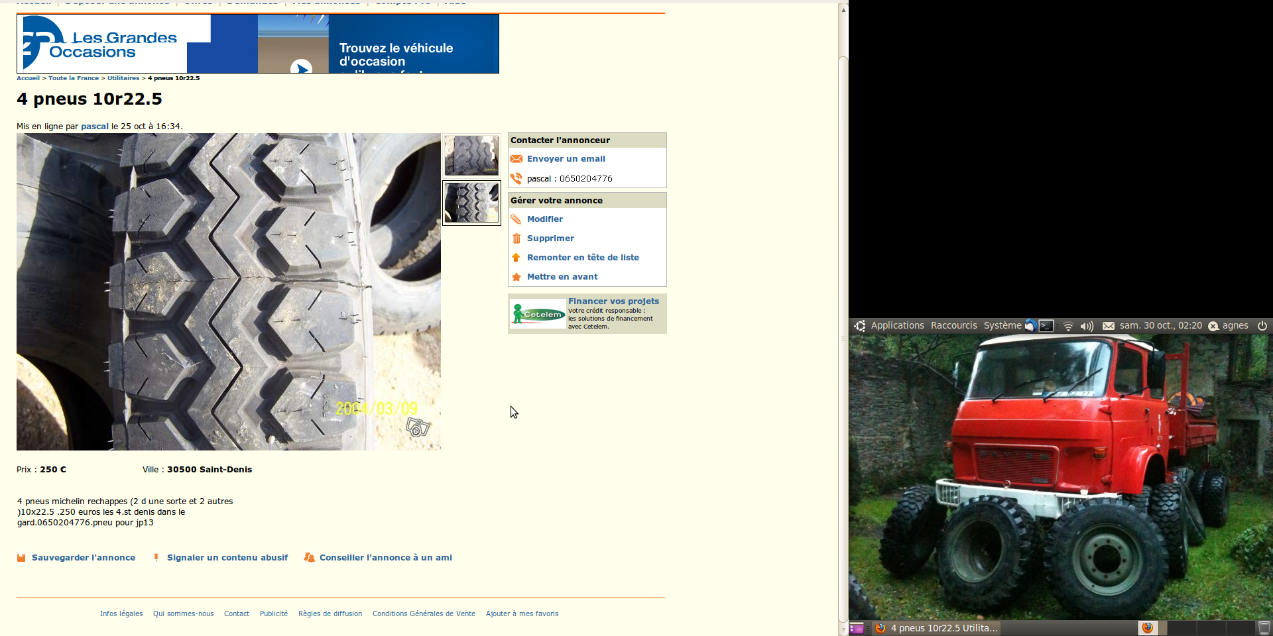Click the power session icon

(x=1262, y=325)
